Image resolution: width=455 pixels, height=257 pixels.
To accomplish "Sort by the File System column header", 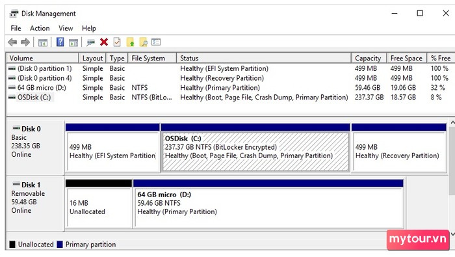I will [152, 58].
